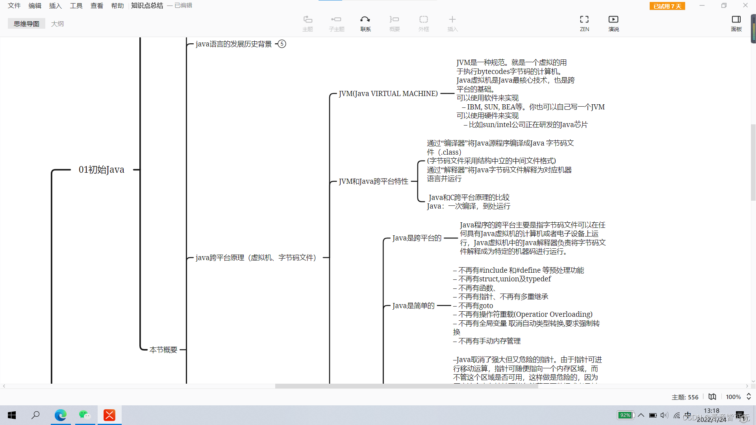Insert a 概要 summary bracket

point(395,24)
